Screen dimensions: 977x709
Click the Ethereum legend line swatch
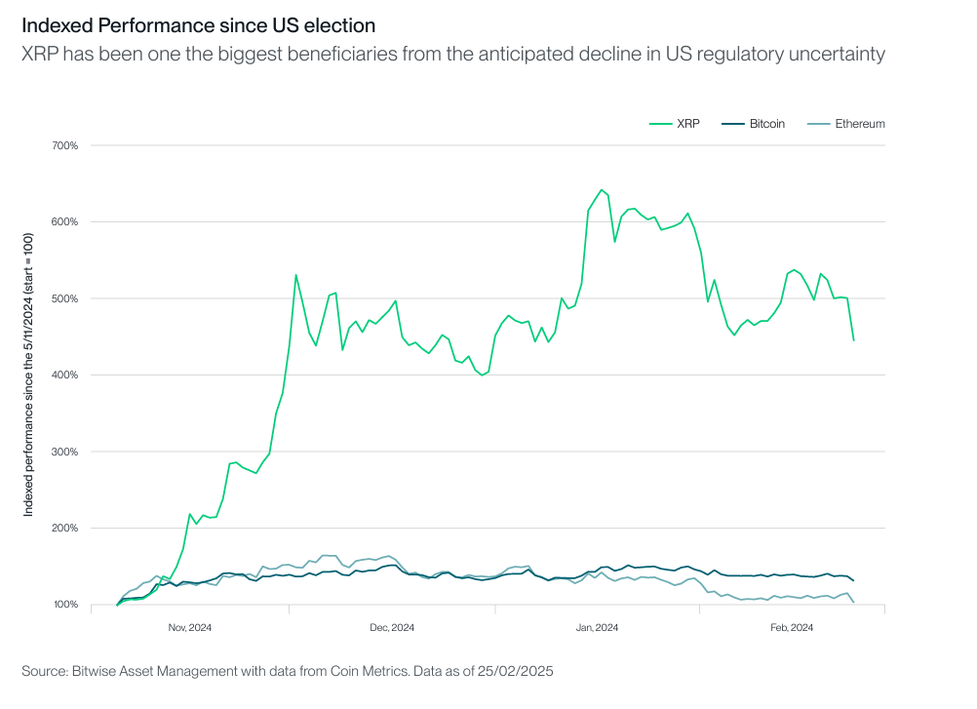(817, 124)
